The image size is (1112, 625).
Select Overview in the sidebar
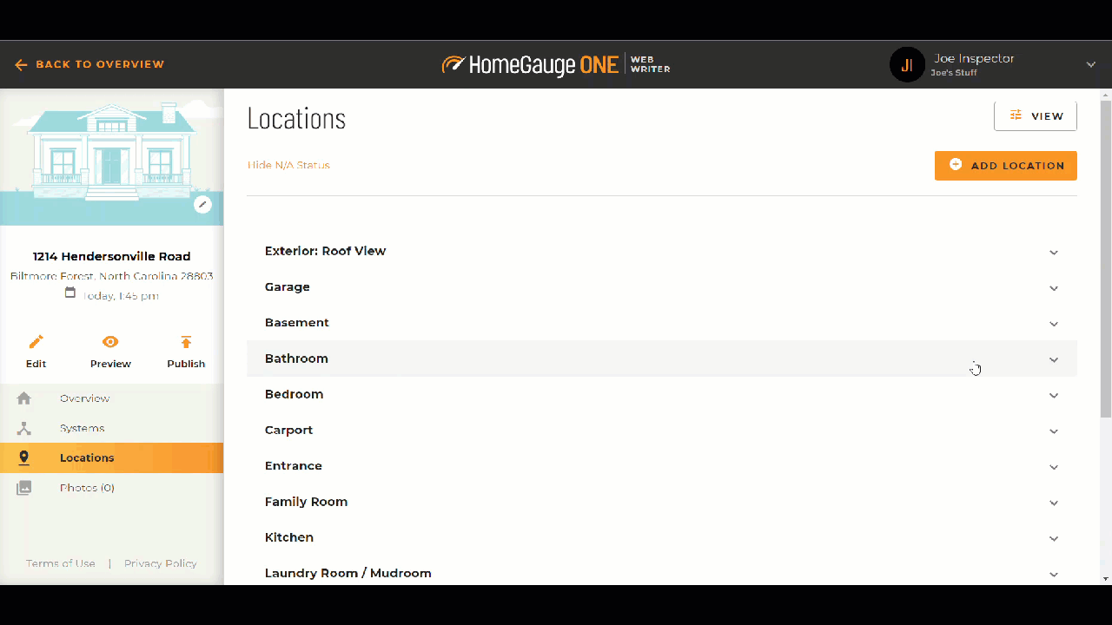pyautogui.click(x=84, y=398)
